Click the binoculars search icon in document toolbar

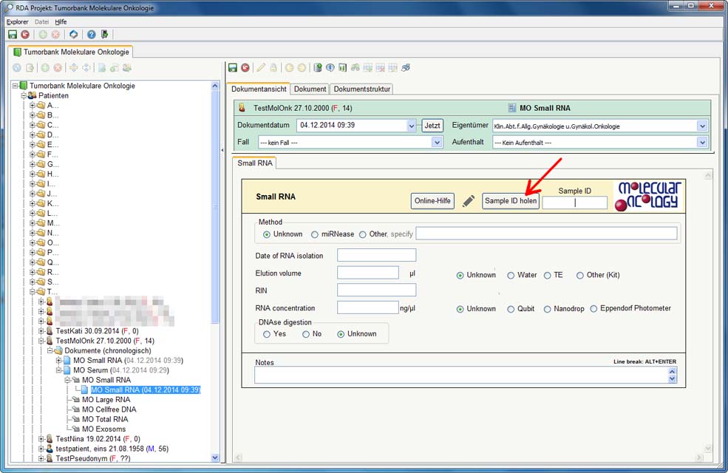pos(356,67)
